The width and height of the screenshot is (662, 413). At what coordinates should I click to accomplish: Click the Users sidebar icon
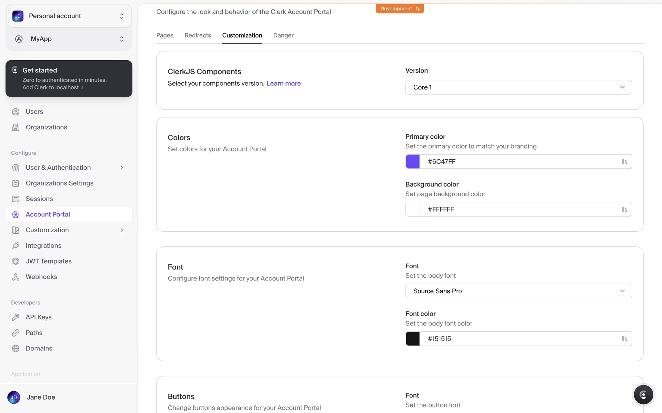click(16, 112)
